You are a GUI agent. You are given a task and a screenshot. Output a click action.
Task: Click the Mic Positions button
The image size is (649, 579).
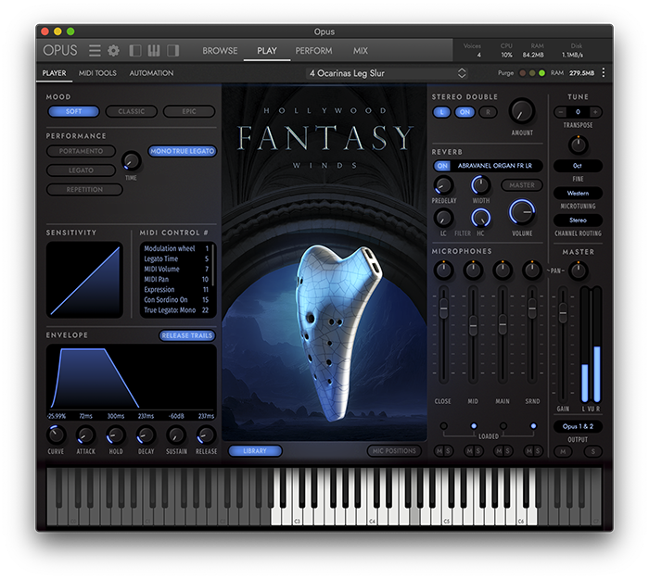click(394, 451)
